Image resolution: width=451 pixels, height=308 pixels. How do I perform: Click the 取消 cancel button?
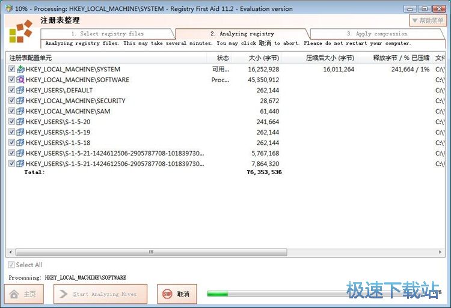coord(177,294)
